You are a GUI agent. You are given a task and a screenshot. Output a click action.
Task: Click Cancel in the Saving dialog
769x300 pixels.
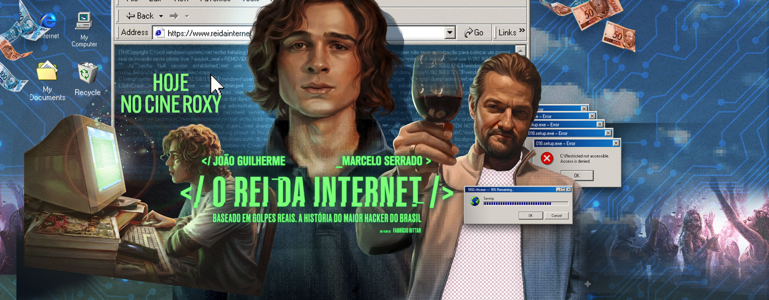click(557, 215)
